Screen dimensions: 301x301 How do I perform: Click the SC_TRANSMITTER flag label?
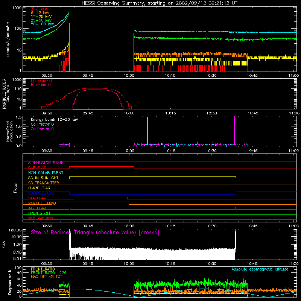pos(44,183)
